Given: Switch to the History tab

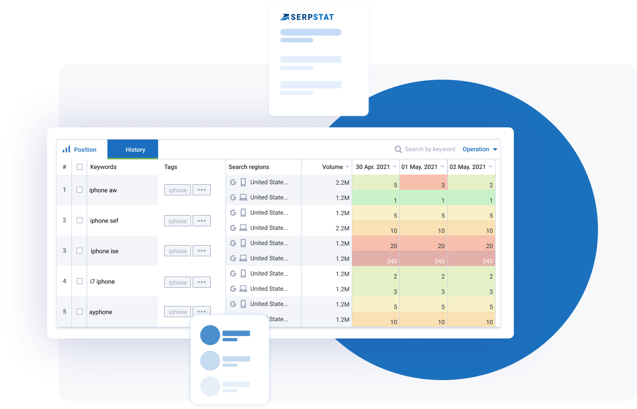Looking at the screenshot, I should pos(133,149).
